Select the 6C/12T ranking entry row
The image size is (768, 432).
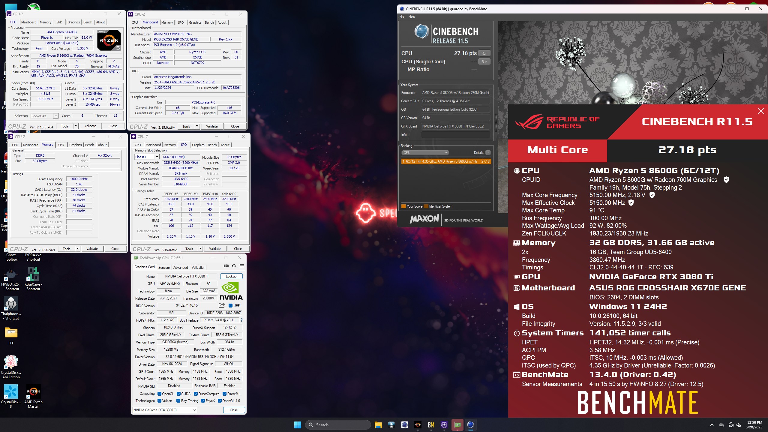tap(446, 161)
